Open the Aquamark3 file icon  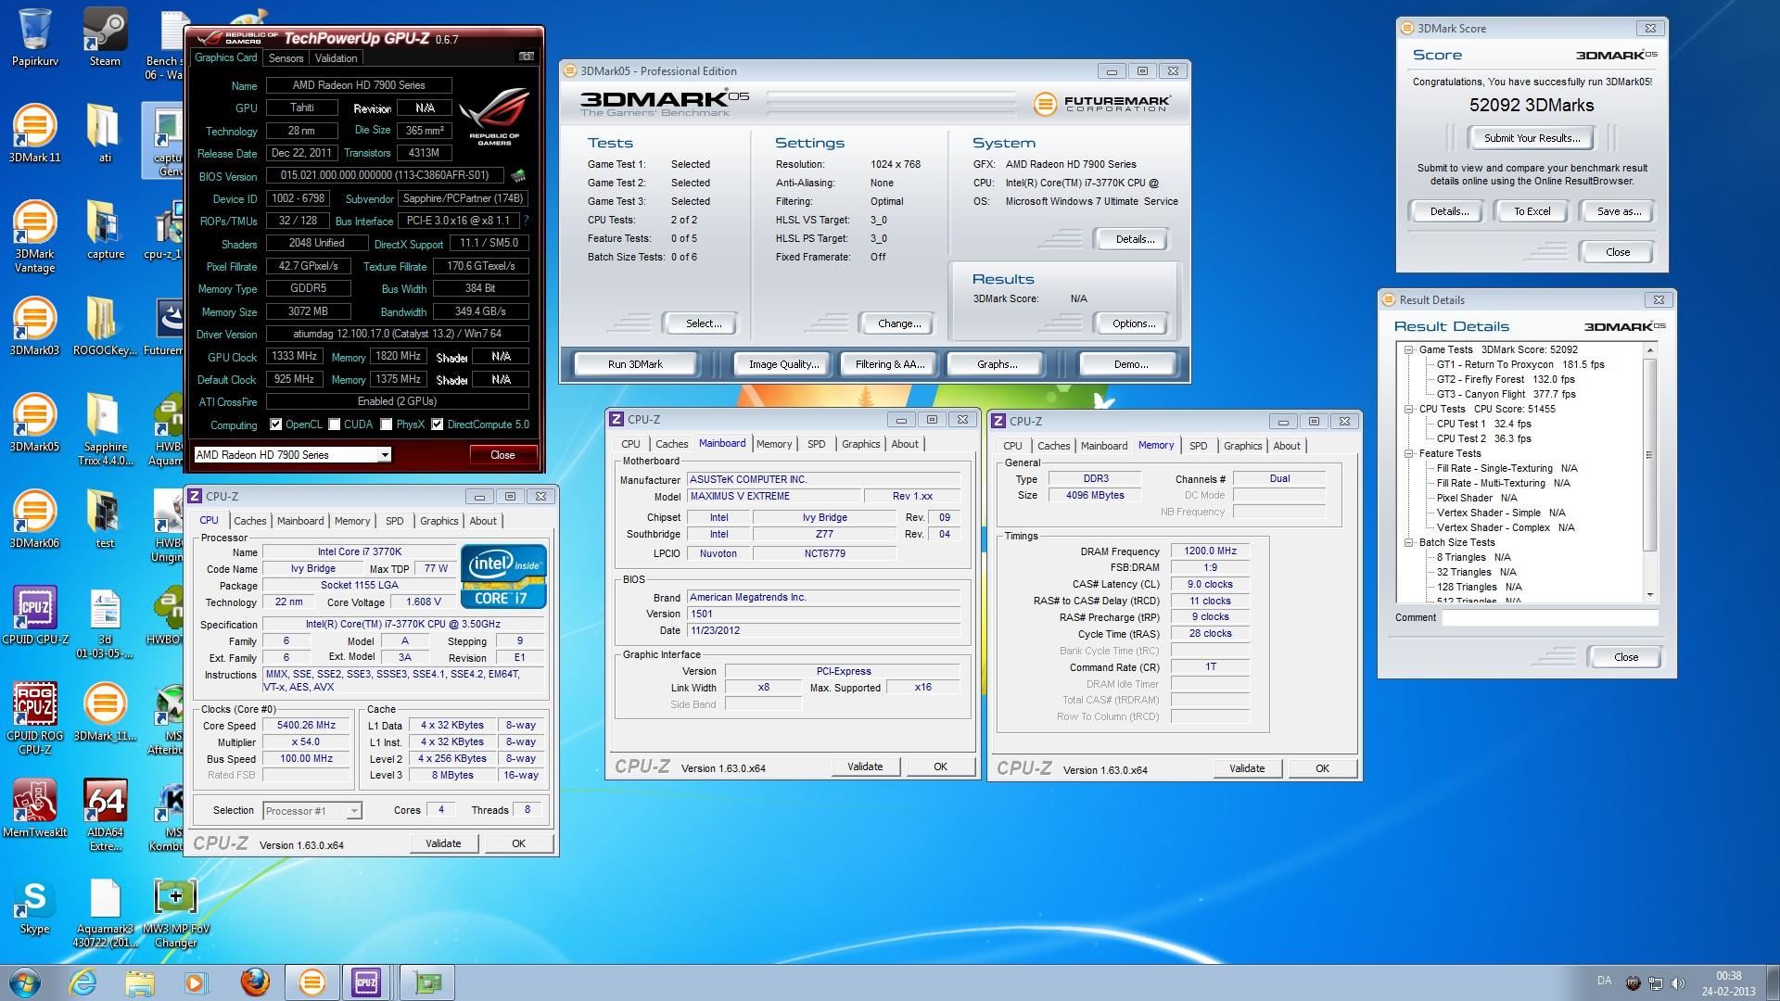coord(105,910)
